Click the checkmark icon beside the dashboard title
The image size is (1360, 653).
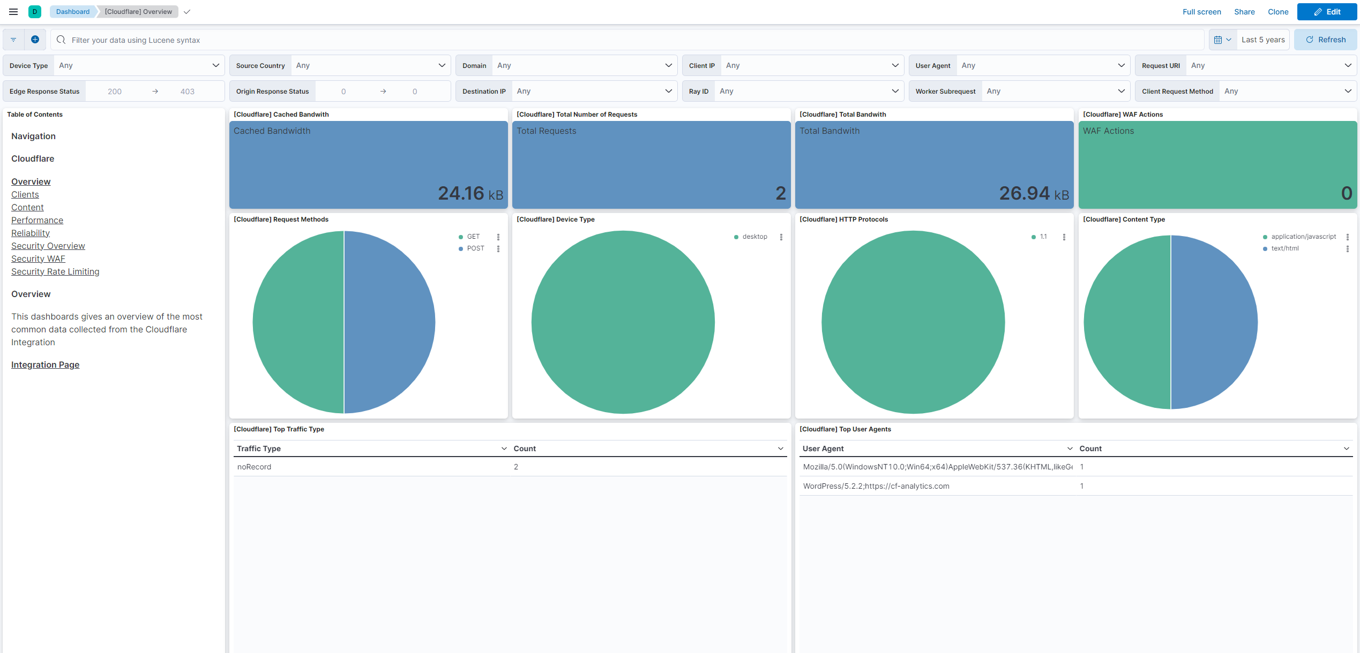187,11
